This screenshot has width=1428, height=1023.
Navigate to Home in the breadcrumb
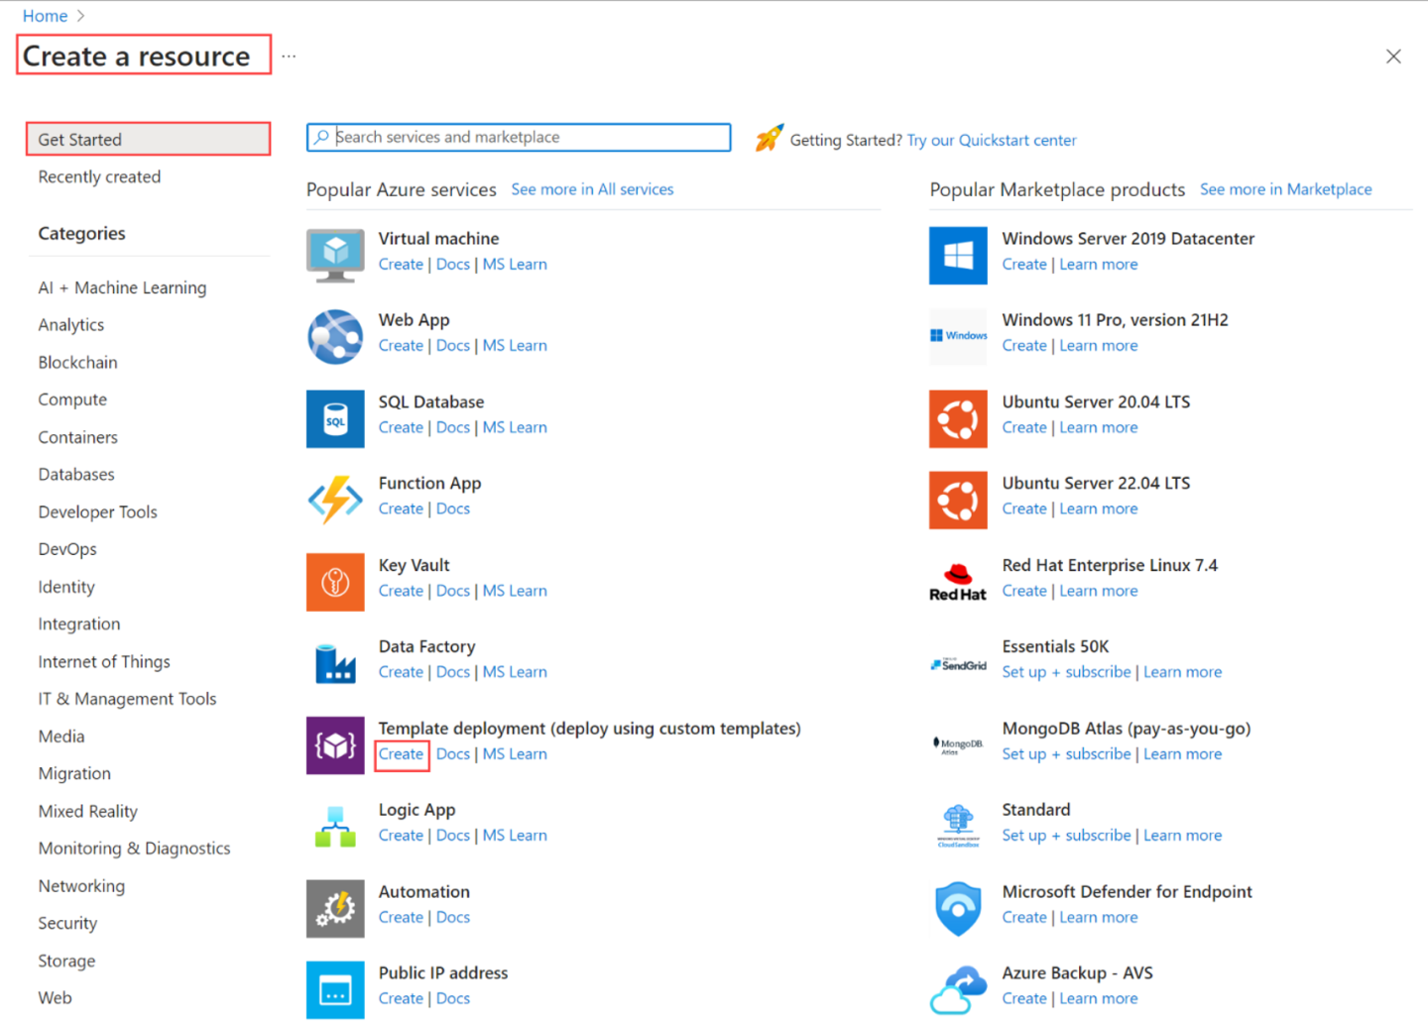(x=45, y=16)
